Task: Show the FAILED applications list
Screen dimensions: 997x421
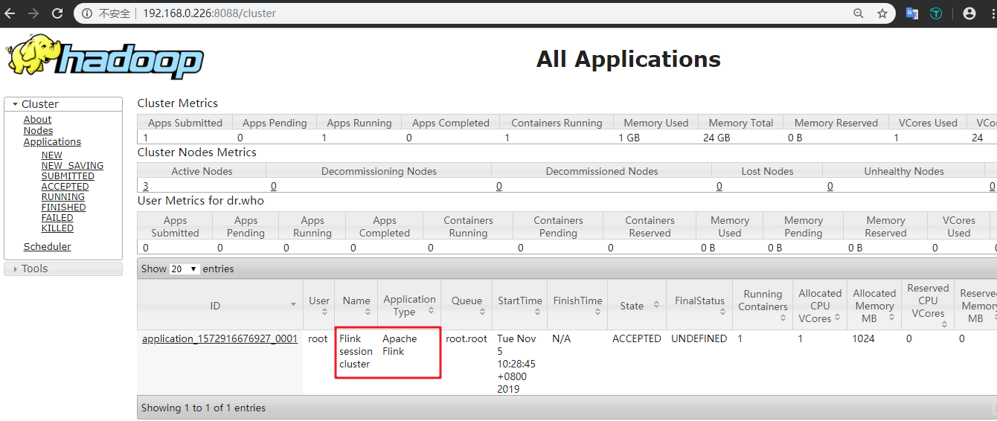Action: 57,218
